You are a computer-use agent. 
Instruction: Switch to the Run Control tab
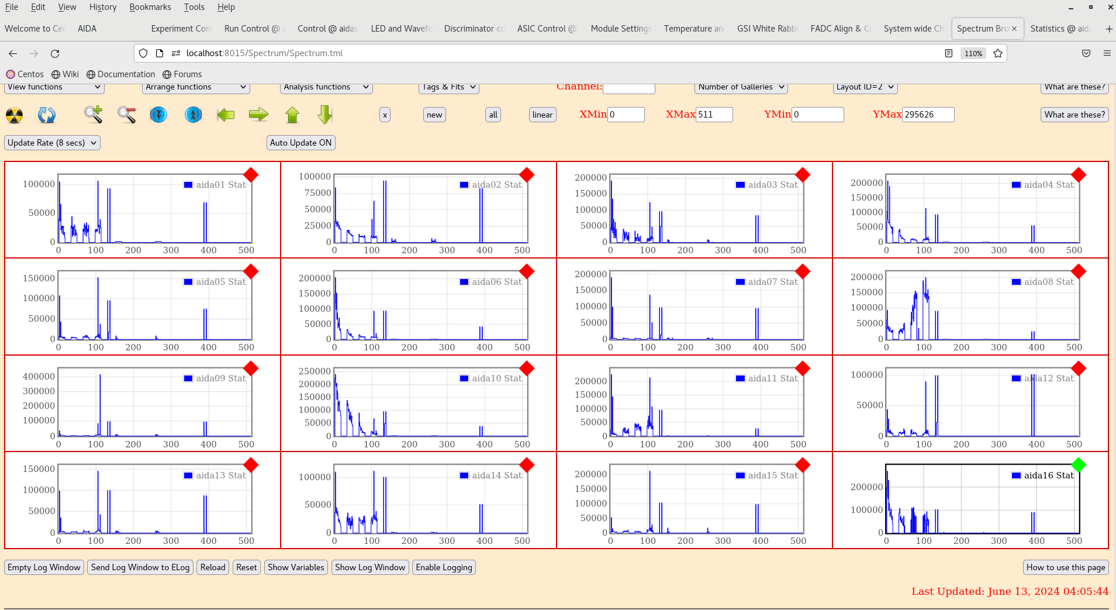(252, 29)
